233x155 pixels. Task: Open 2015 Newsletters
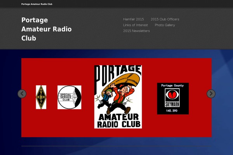136,31
